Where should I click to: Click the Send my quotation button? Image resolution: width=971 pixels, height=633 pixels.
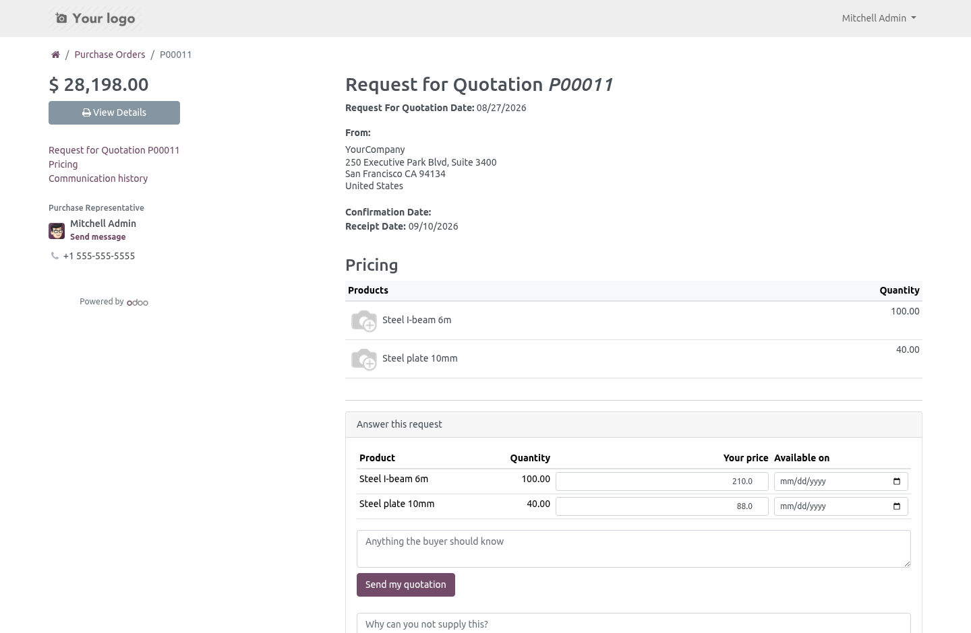pos(406,585)
